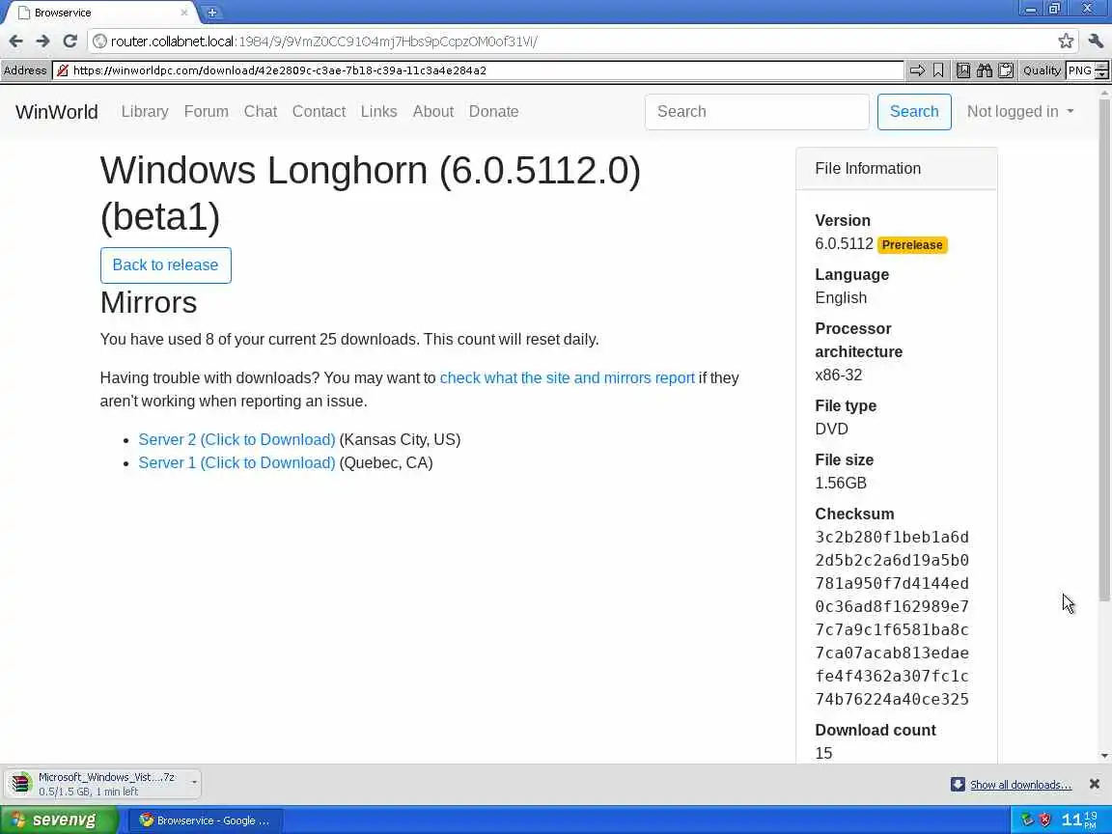1112x834 pixels.
Task: Click the Download count value 15
Action: [x=823, y=753]
